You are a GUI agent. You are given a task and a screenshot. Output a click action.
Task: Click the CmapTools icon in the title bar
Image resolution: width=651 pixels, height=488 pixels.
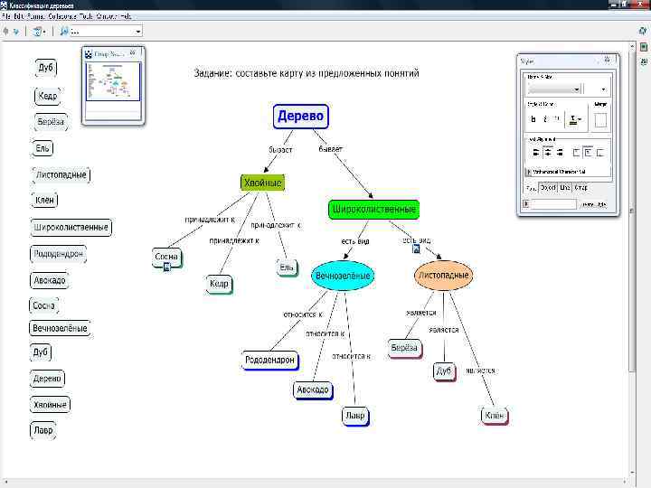coord(4,5)
